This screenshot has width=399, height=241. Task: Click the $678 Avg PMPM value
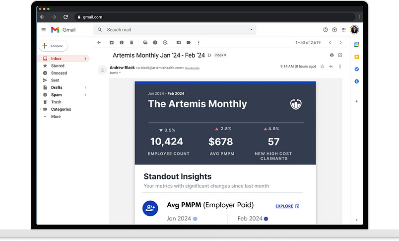221,142
